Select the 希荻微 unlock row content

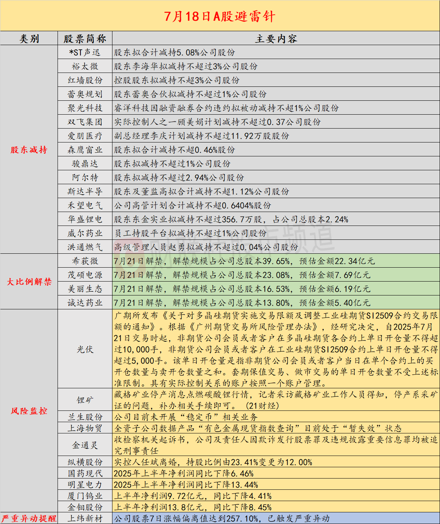[276, 261]
